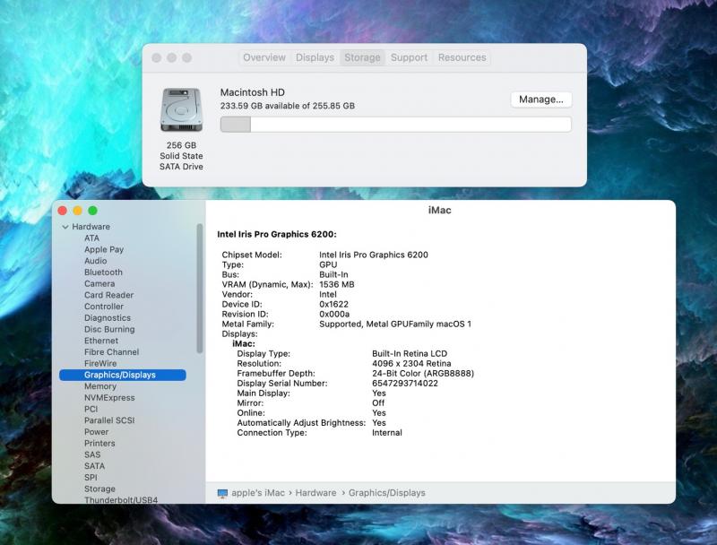Select Thunderbolt/USB4 in the sidebar
This screenshot has height=545, width=717.
point(121,500)
